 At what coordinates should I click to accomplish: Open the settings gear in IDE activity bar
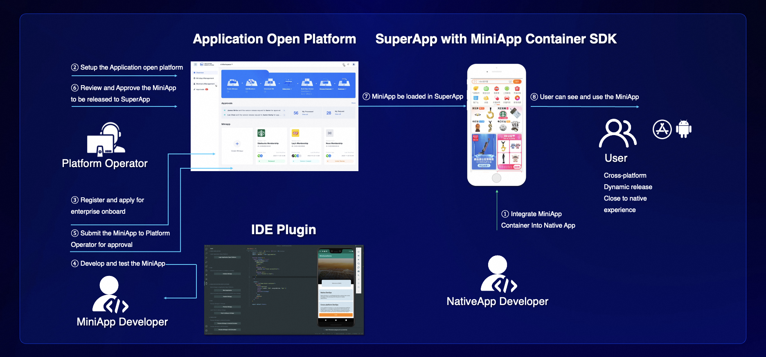click(x=206, y=330)
